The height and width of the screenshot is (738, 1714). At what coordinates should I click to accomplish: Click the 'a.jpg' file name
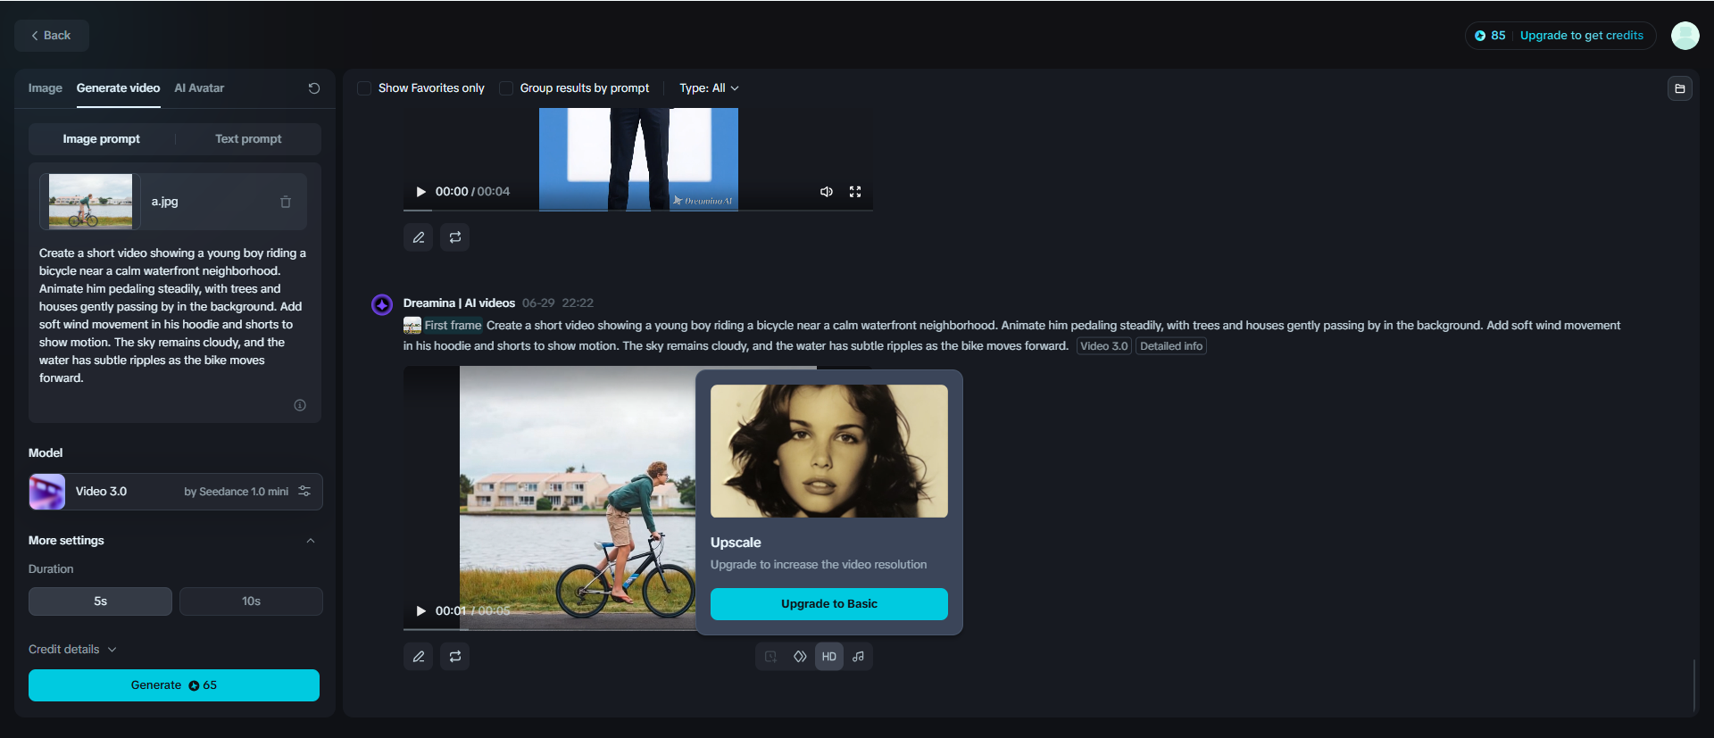coord(164,202)
